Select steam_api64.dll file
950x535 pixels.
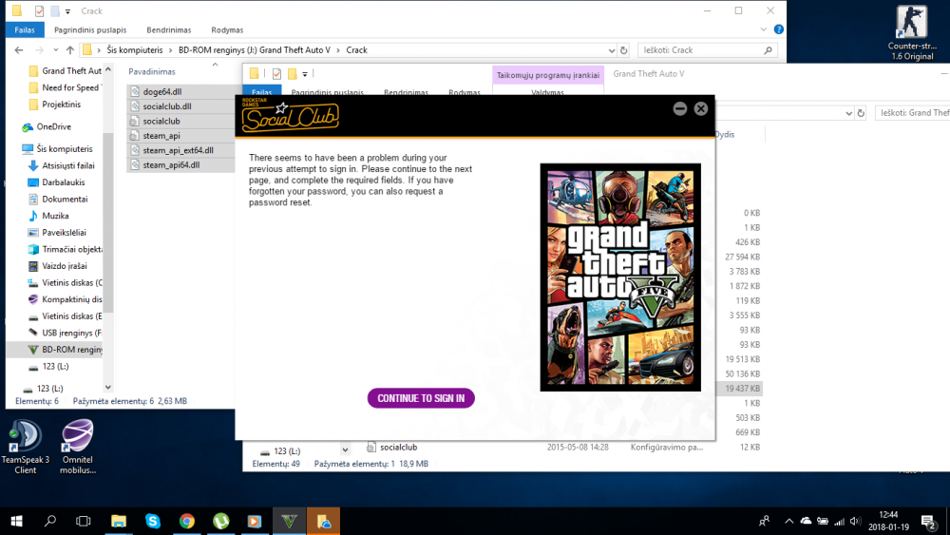pyautogui.click(x=171, y=164)
